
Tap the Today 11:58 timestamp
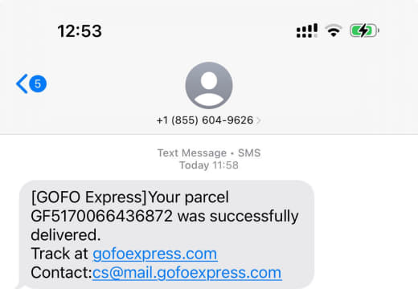(209, 165)
